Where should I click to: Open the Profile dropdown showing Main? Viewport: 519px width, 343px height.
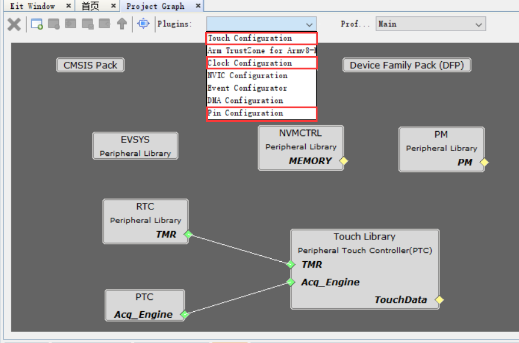[430, 24]
